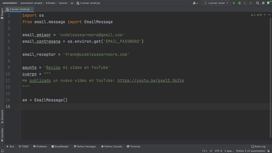Open the Python Console tool window
Image resolution: width=272 pixels, height=153 pixels.
111,146
